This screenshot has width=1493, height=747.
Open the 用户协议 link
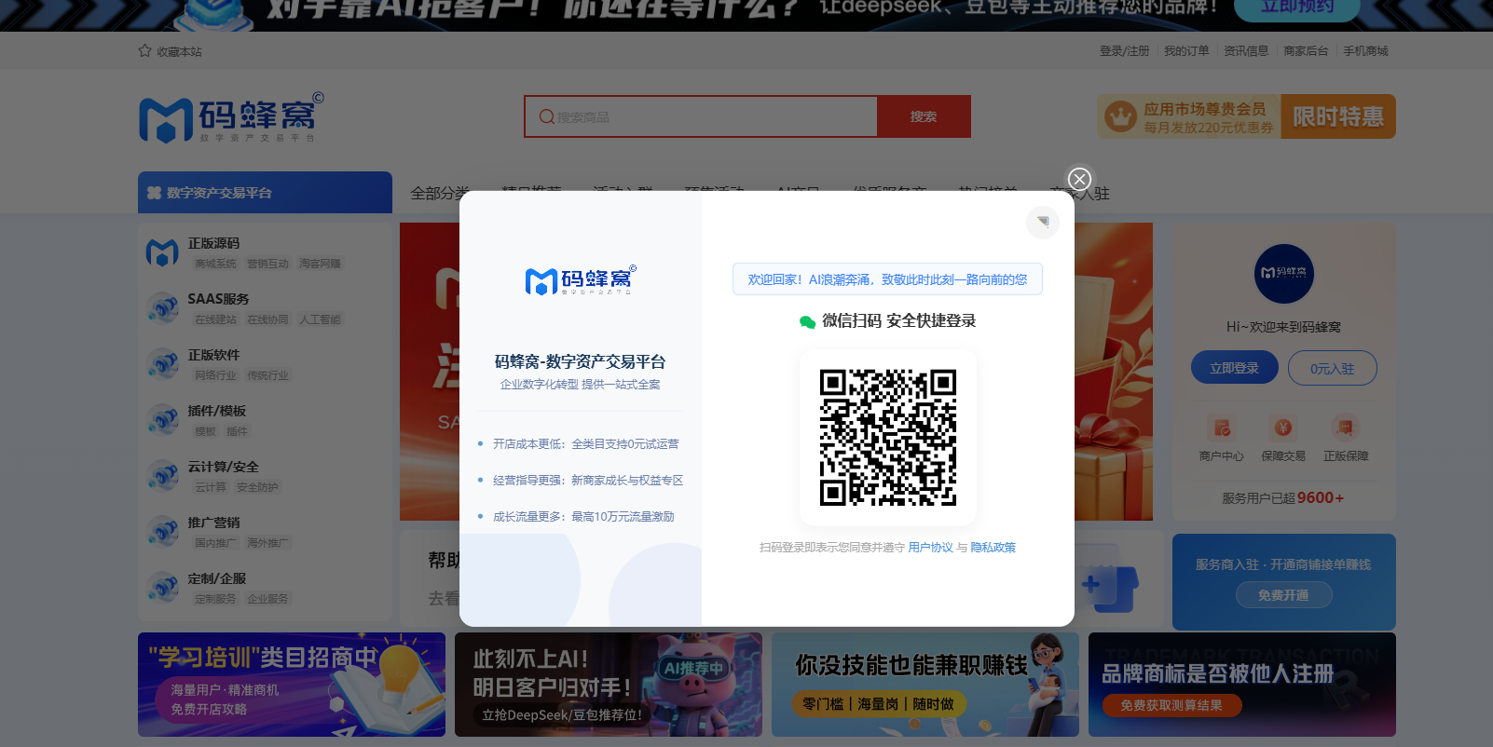point(931,548)
